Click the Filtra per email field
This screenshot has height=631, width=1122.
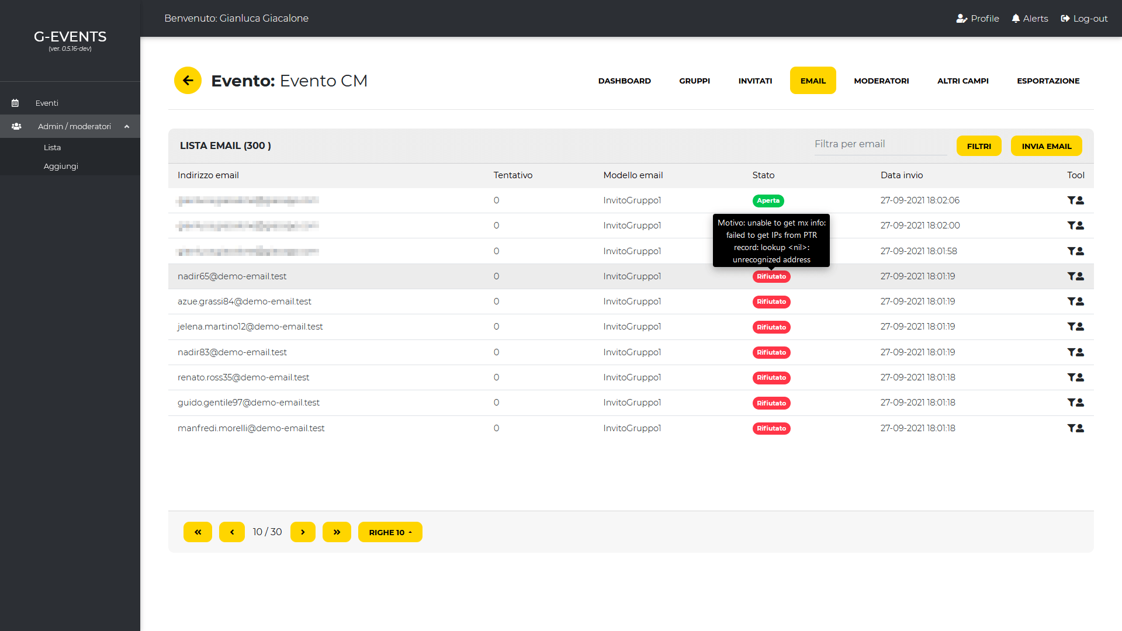[880, 144]
